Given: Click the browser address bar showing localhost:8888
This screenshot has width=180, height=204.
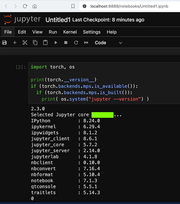Looking at the screenshot, I should [129, 6].
